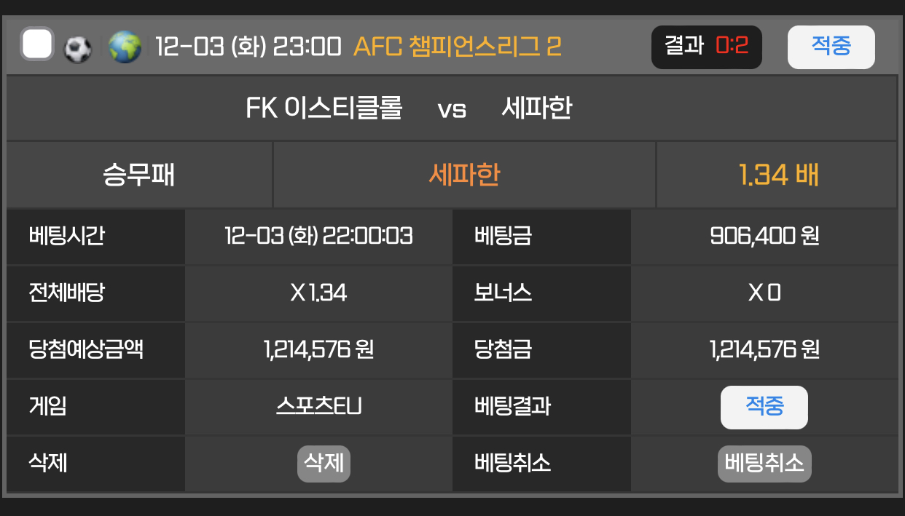
Task: Click the soccer ball sport icon
Action: [78, 48]
